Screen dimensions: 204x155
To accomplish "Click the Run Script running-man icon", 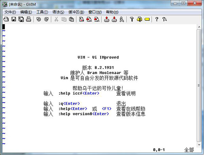I will click(122, 19).
